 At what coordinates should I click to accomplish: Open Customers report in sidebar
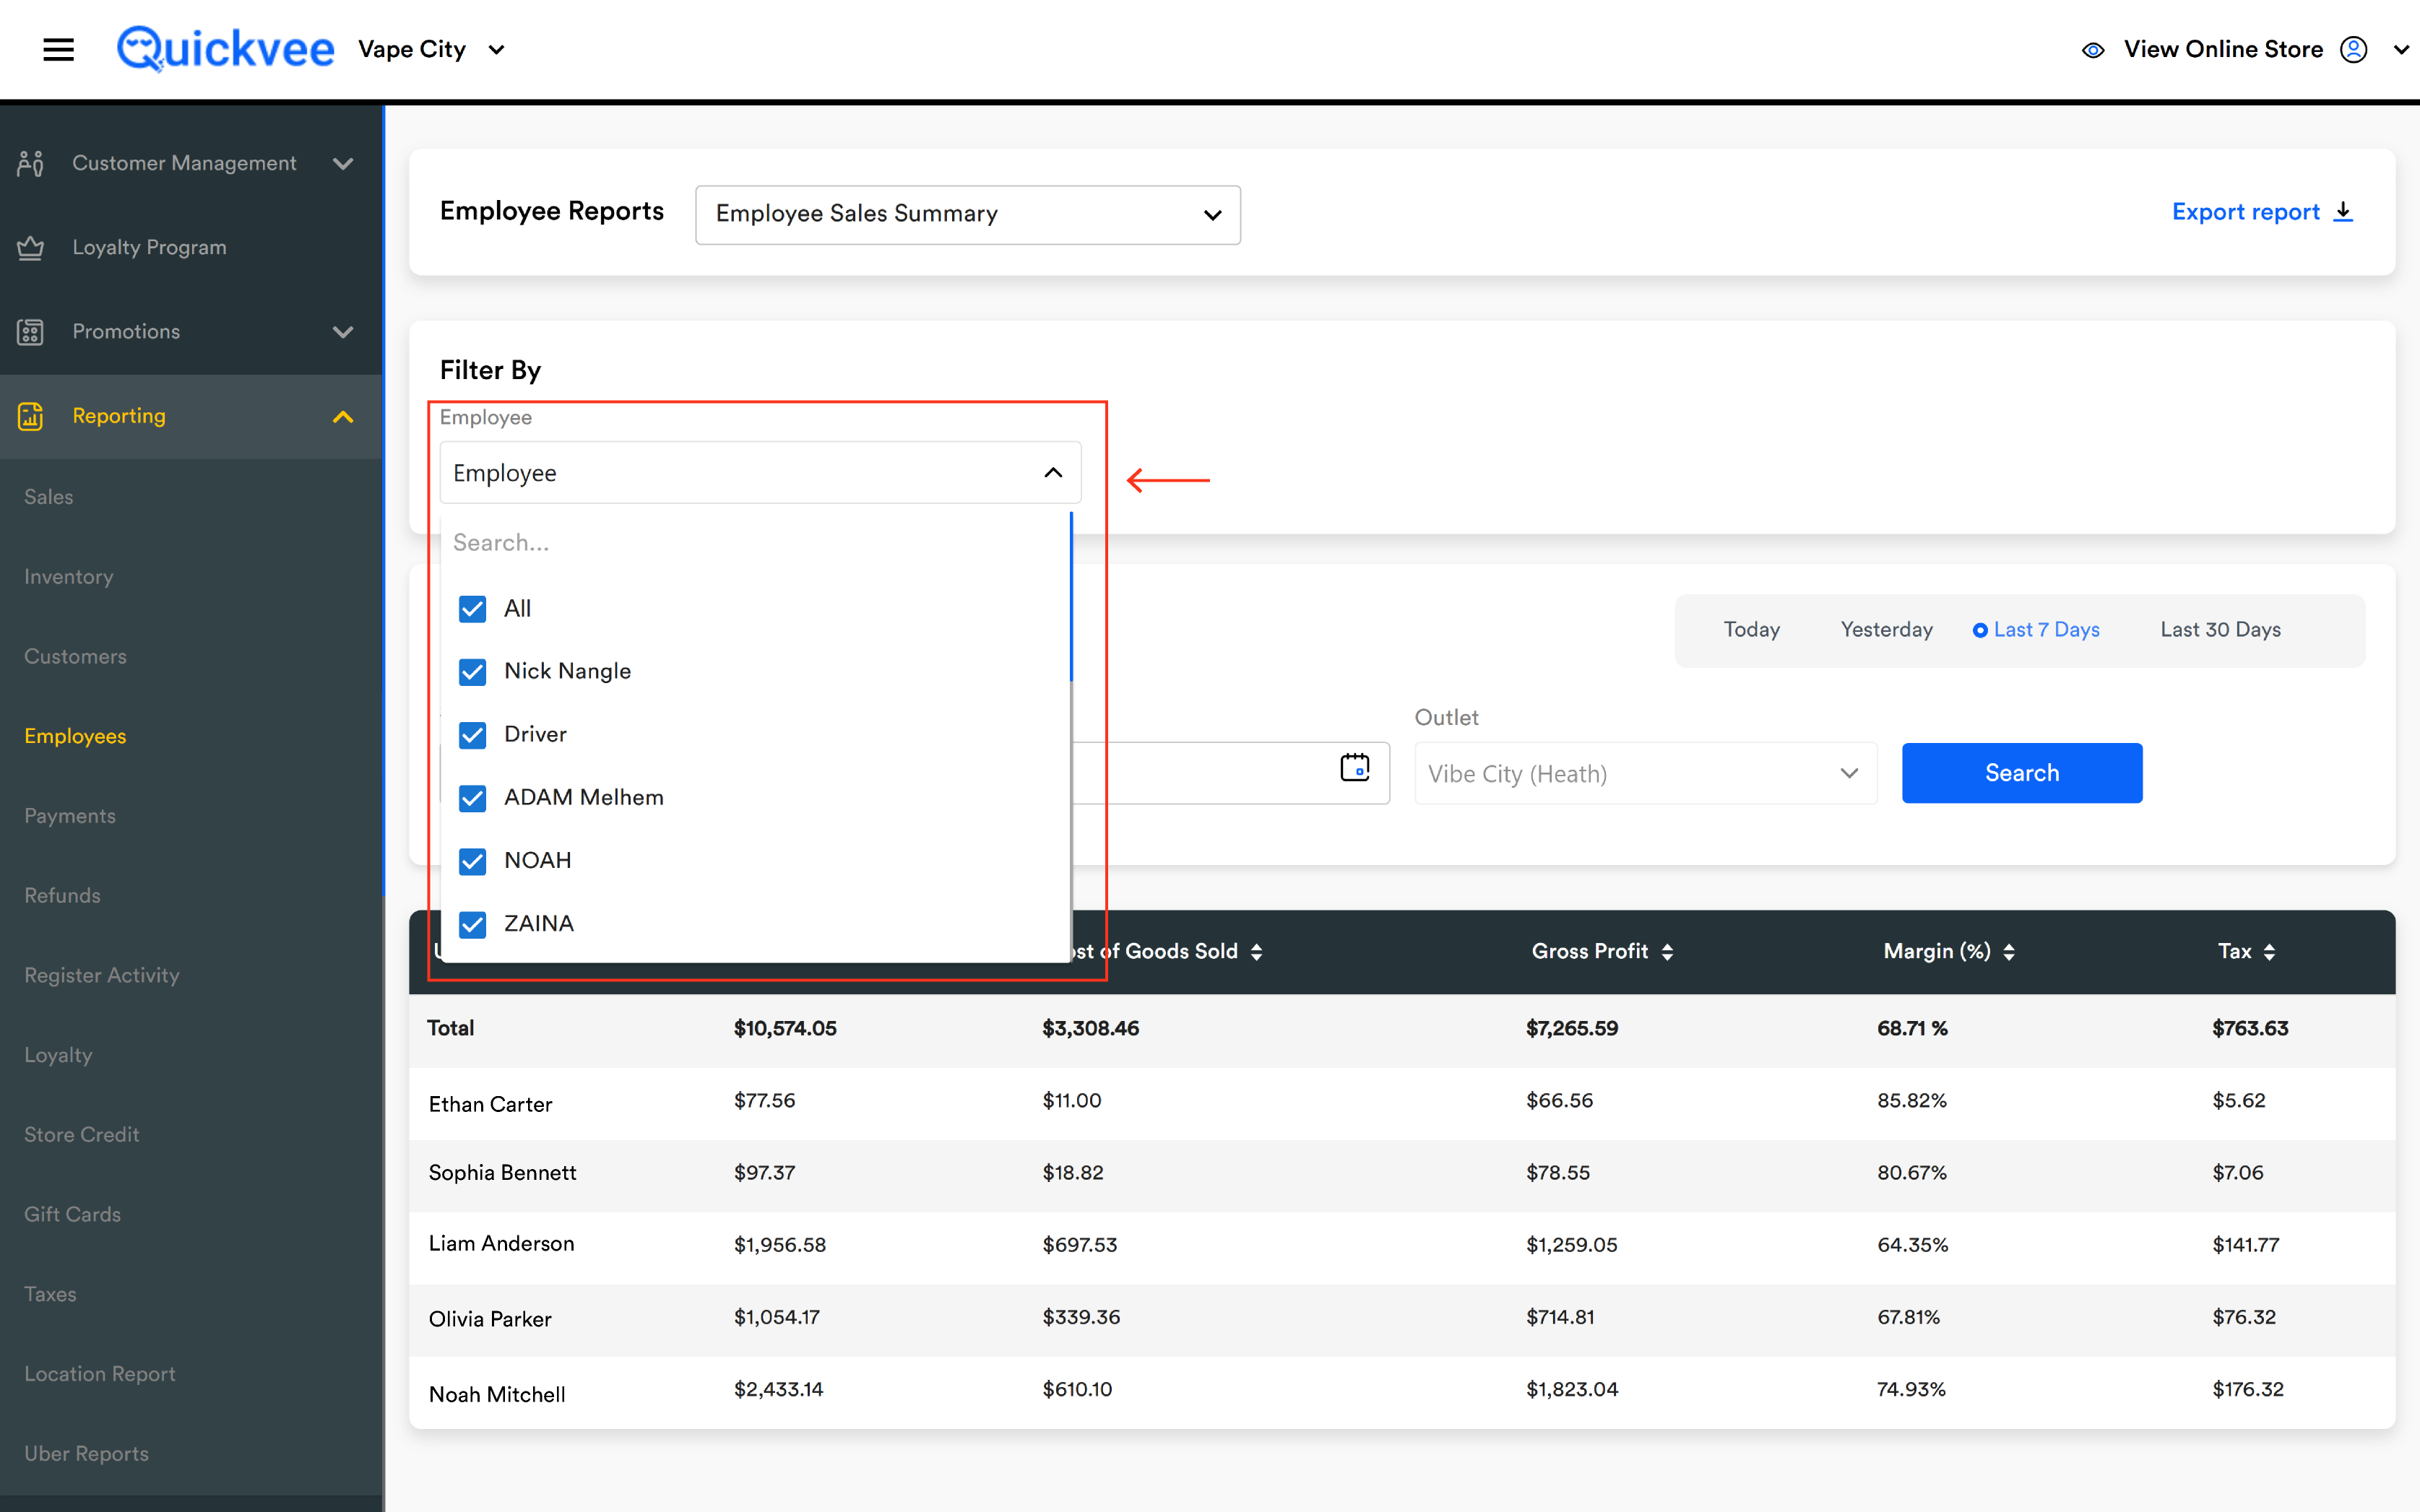(x=75, y=657)
